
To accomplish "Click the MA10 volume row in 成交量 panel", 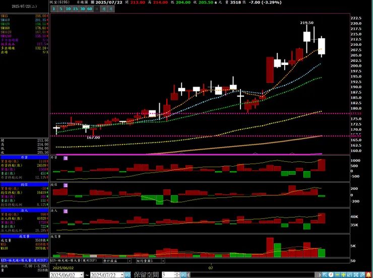I will pos(24,248).
